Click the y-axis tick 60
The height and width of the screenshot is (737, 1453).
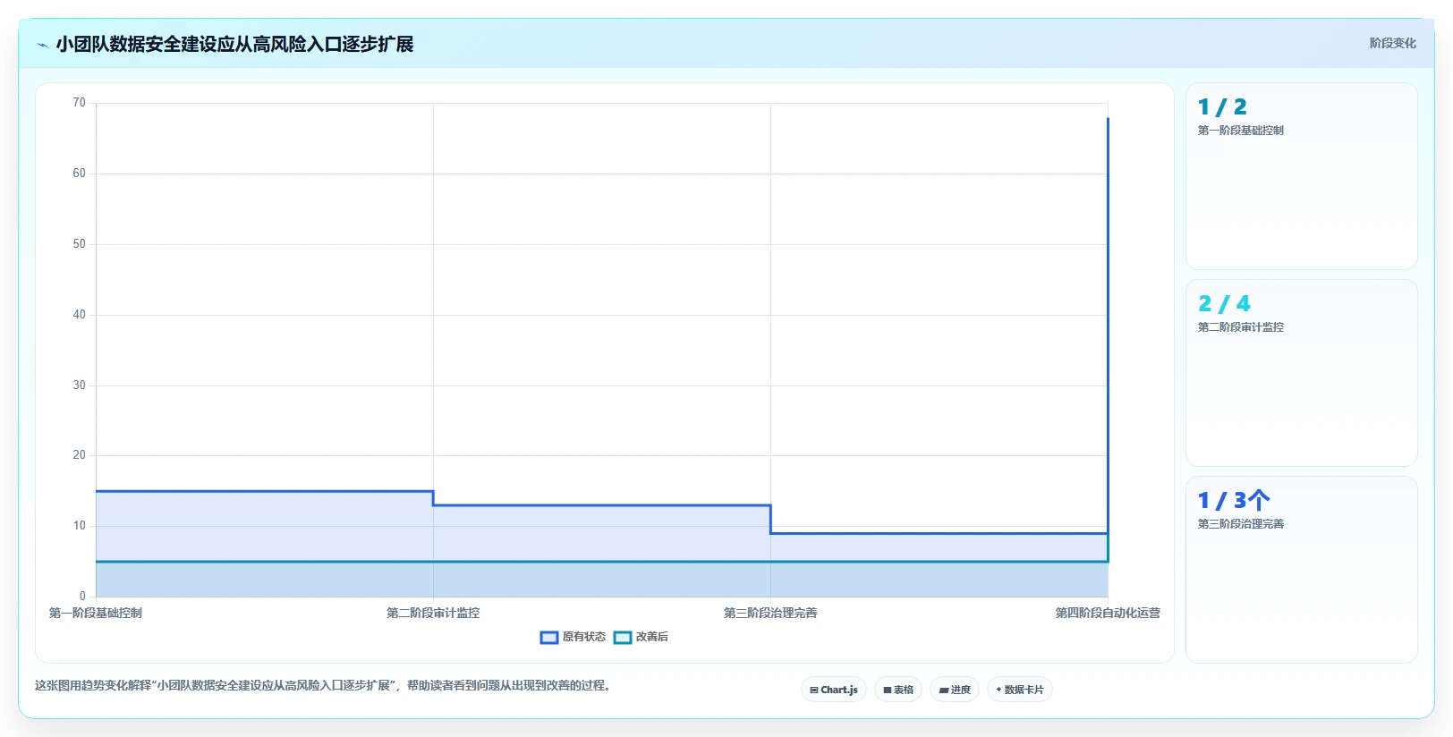click(80, 174)
